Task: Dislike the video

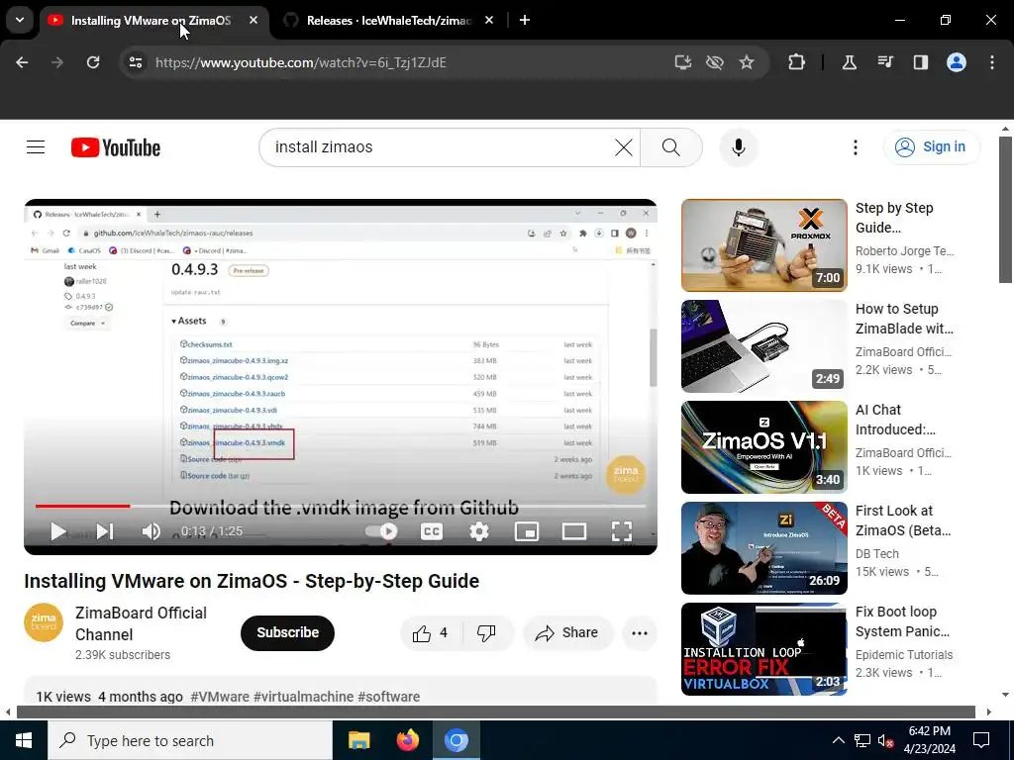Action: coord(486,632)
